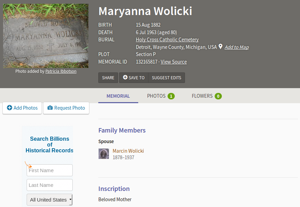Open Patricia Ibbotson's profile link

[x=61, y=71]
